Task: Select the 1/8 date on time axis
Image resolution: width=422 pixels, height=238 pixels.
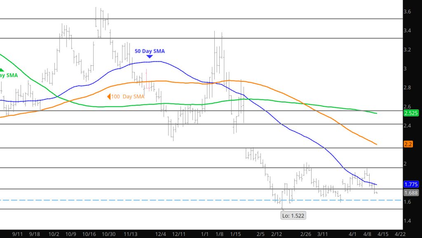Action: coord(219,233)
